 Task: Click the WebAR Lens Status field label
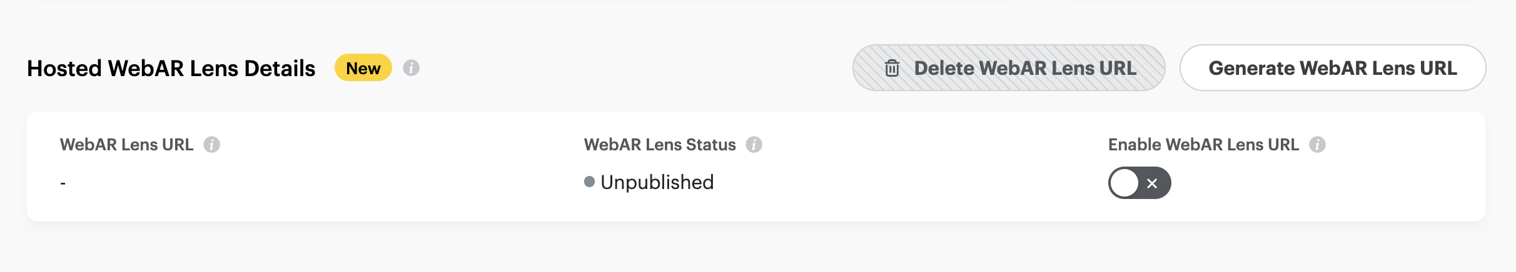click(x=660, y=145)
